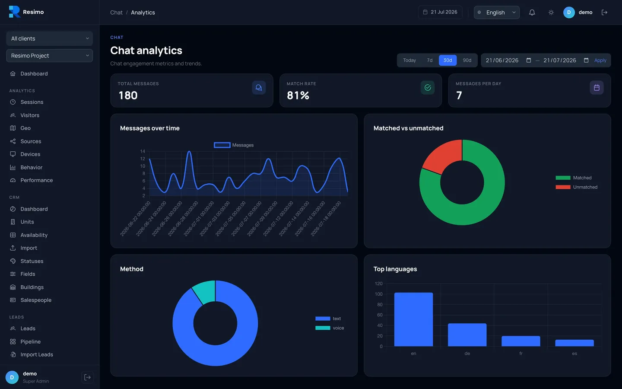Open the notifications bell

point(532,13)
